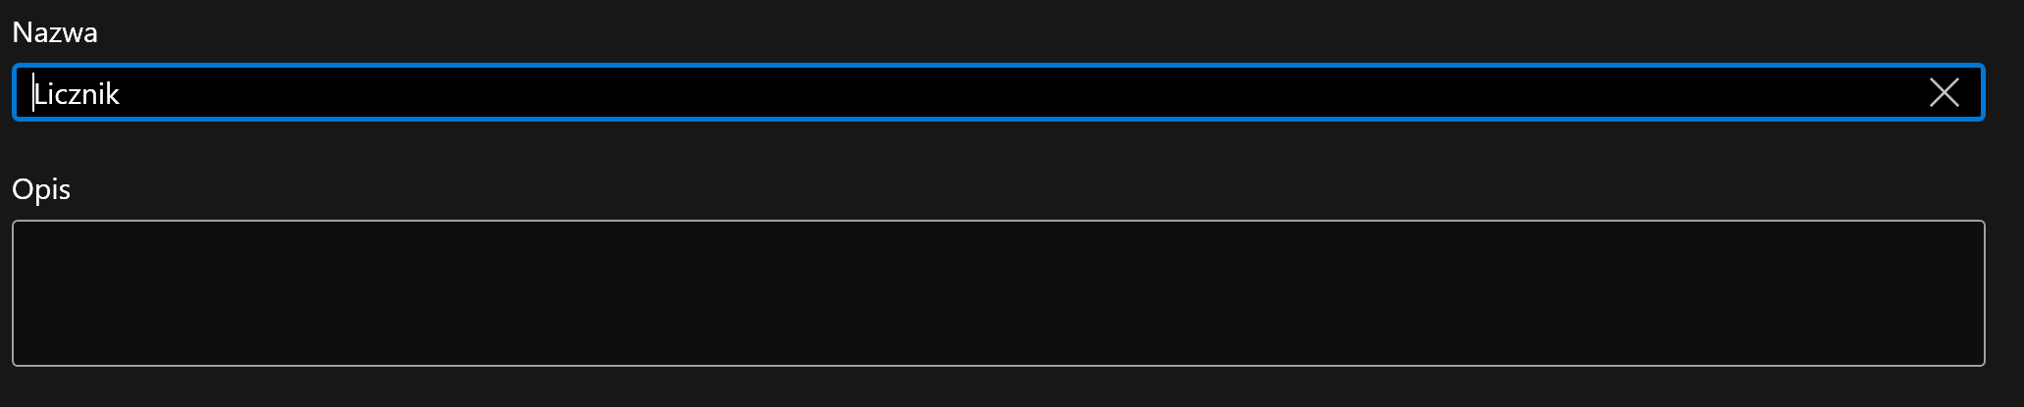Select the name input containing Licznik
The height and width of the screenshot is (407, 2024).
pos(981,93)
